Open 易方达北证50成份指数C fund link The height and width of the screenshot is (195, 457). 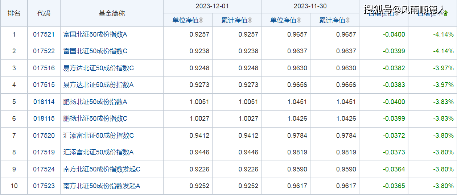[99, 68]
